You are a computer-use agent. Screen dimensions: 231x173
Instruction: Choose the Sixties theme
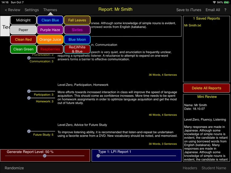click(77, 30)
